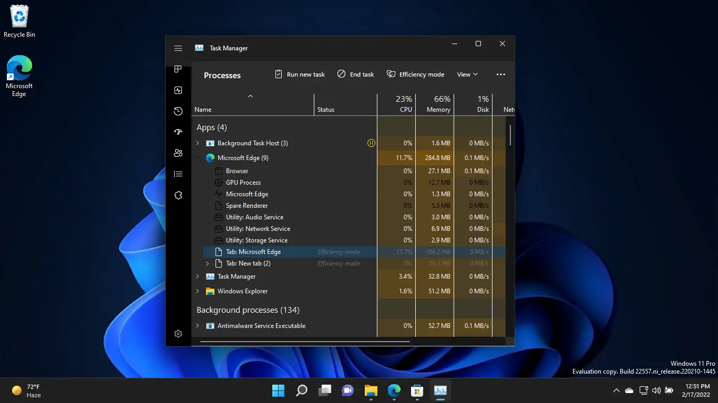Image resolution: width=718 pixels, height=403 pixels.
Task: Expand the Windows Explorer process row
Action: tap(198, 291)
